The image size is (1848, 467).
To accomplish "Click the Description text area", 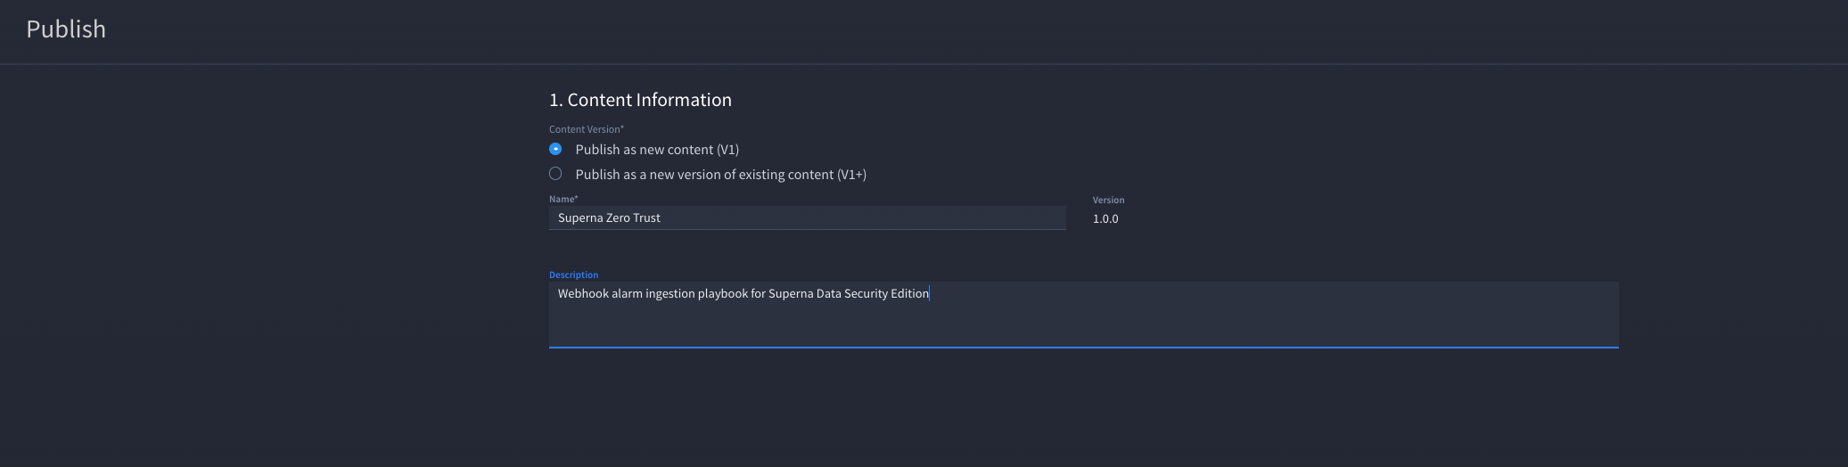I will [1084, 315].
